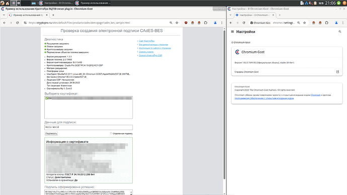
Task: Go forward in the cryptopro demo page window
Action: [x=11, y=23]
